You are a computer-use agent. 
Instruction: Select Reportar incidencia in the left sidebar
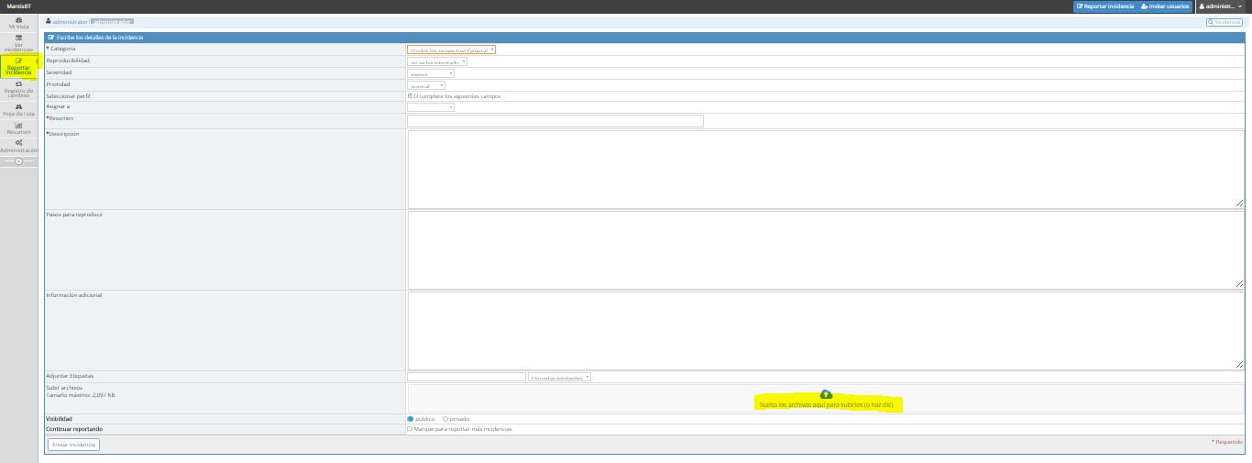(x=18, y=65)
